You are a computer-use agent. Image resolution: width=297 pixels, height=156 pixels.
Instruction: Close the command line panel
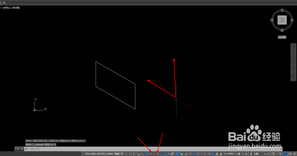click(x=18, y=149)
